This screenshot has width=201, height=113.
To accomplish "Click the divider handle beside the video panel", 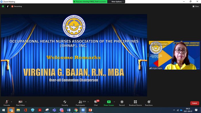I will [148, 55].
